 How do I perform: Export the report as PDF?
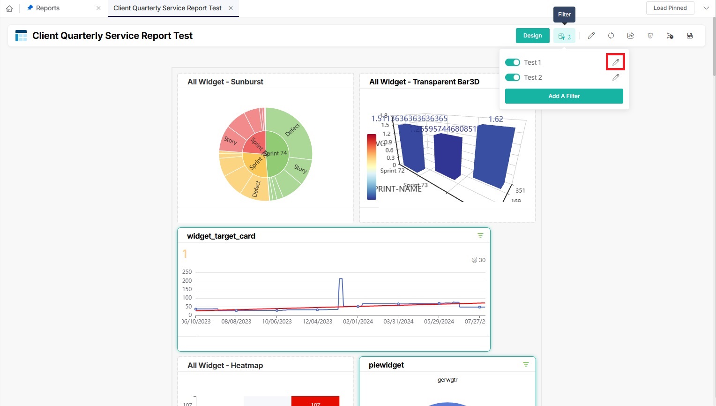[690, 36]
